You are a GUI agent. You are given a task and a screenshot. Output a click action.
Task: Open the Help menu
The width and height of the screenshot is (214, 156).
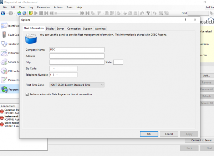[79, 7]
